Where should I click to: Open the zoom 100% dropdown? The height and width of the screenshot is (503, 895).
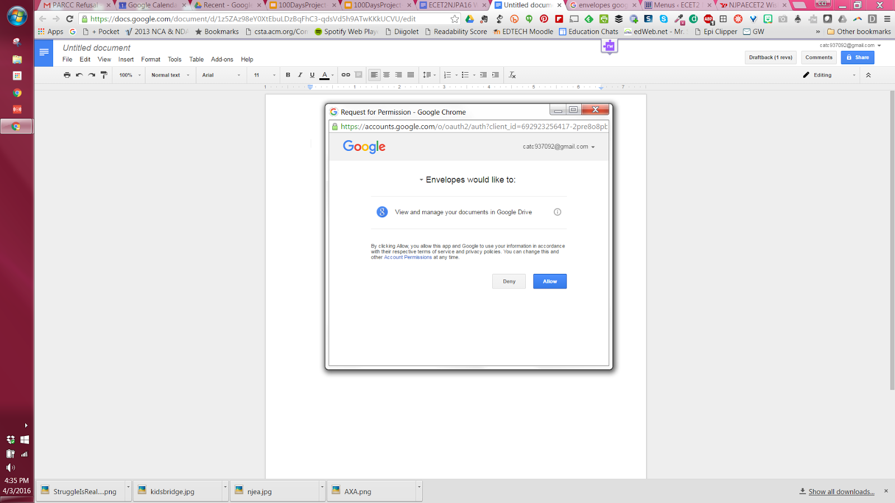(130, 75)
